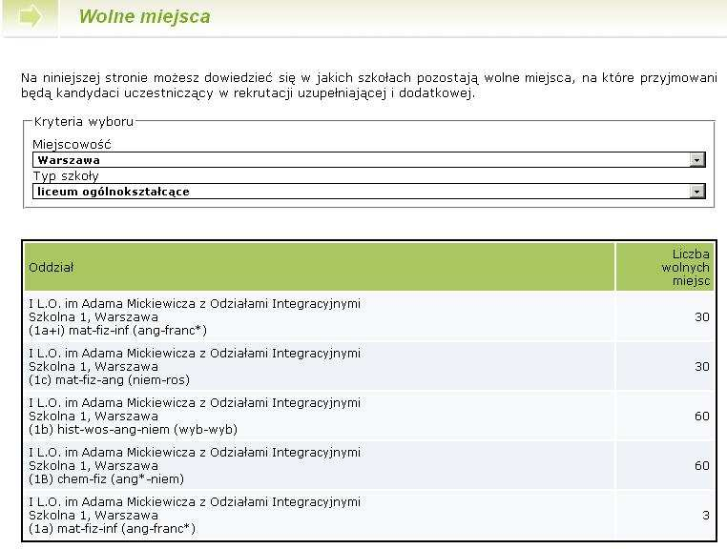
Task: Click free places value 60 for class 1B chem-fiz
Action: (x=702, y=466)
